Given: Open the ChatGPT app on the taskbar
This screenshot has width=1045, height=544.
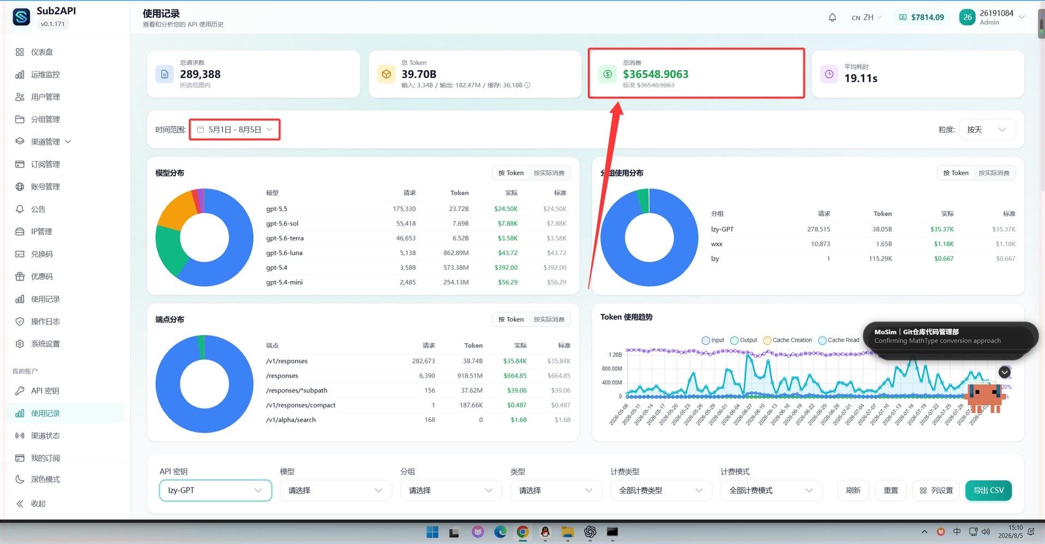Looking at the screenshot, I should [590, 532].
